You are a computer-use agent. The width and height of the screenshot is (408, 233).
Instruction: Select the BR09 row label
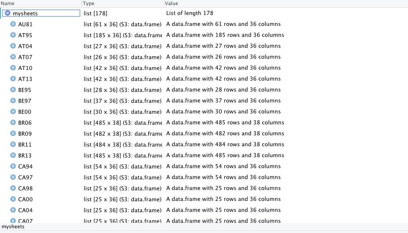tap(25, 134)
